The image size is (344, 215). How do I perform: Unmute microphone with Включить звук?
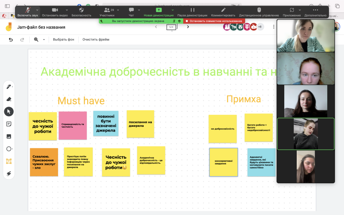(28, 12)
